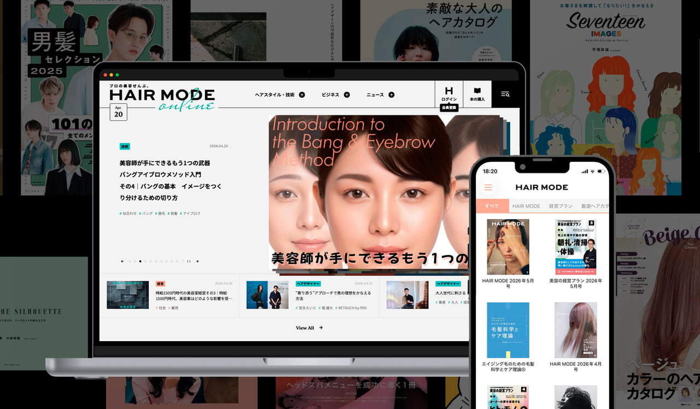Screen dimensions: 700x409
Task: Open the Bang & Eyebrow Method hero image
Action: pyautogui.click(x=369, y=192)
